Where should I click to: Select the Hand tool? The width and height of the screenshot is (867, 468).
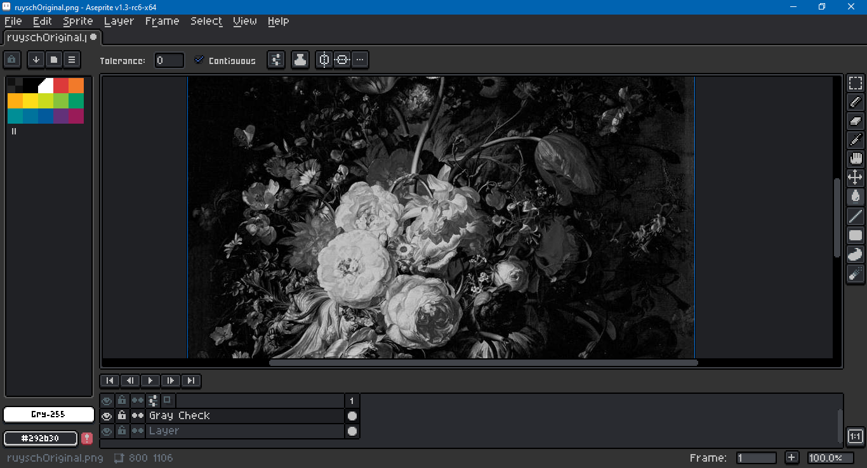(856, 159)
